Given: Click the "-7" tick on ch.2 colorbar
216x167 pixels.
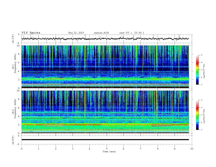Looking at the screenshot, I should [x=201, y=130].
